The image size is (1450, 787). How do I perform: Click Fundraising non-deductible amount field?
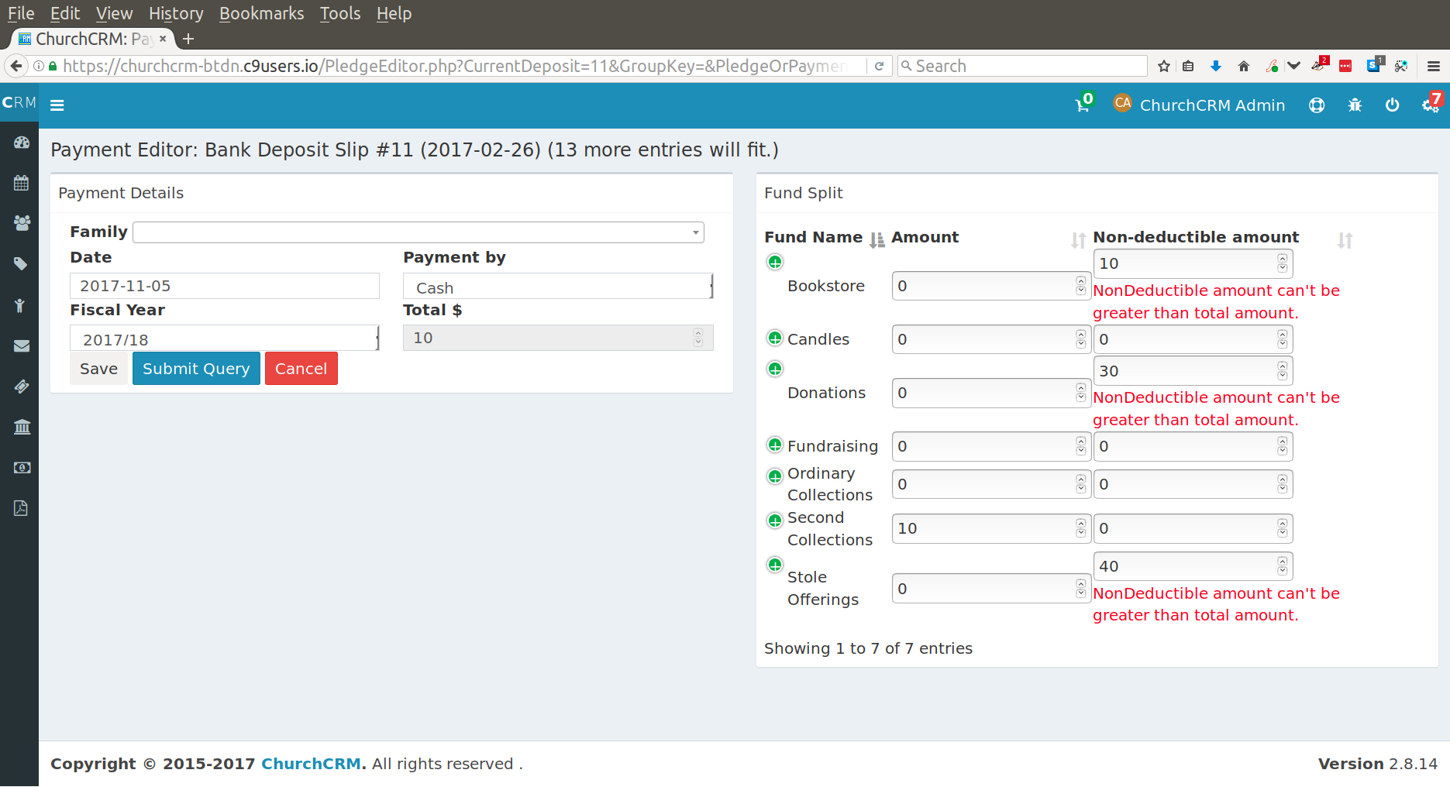(x=1193, y=446)
